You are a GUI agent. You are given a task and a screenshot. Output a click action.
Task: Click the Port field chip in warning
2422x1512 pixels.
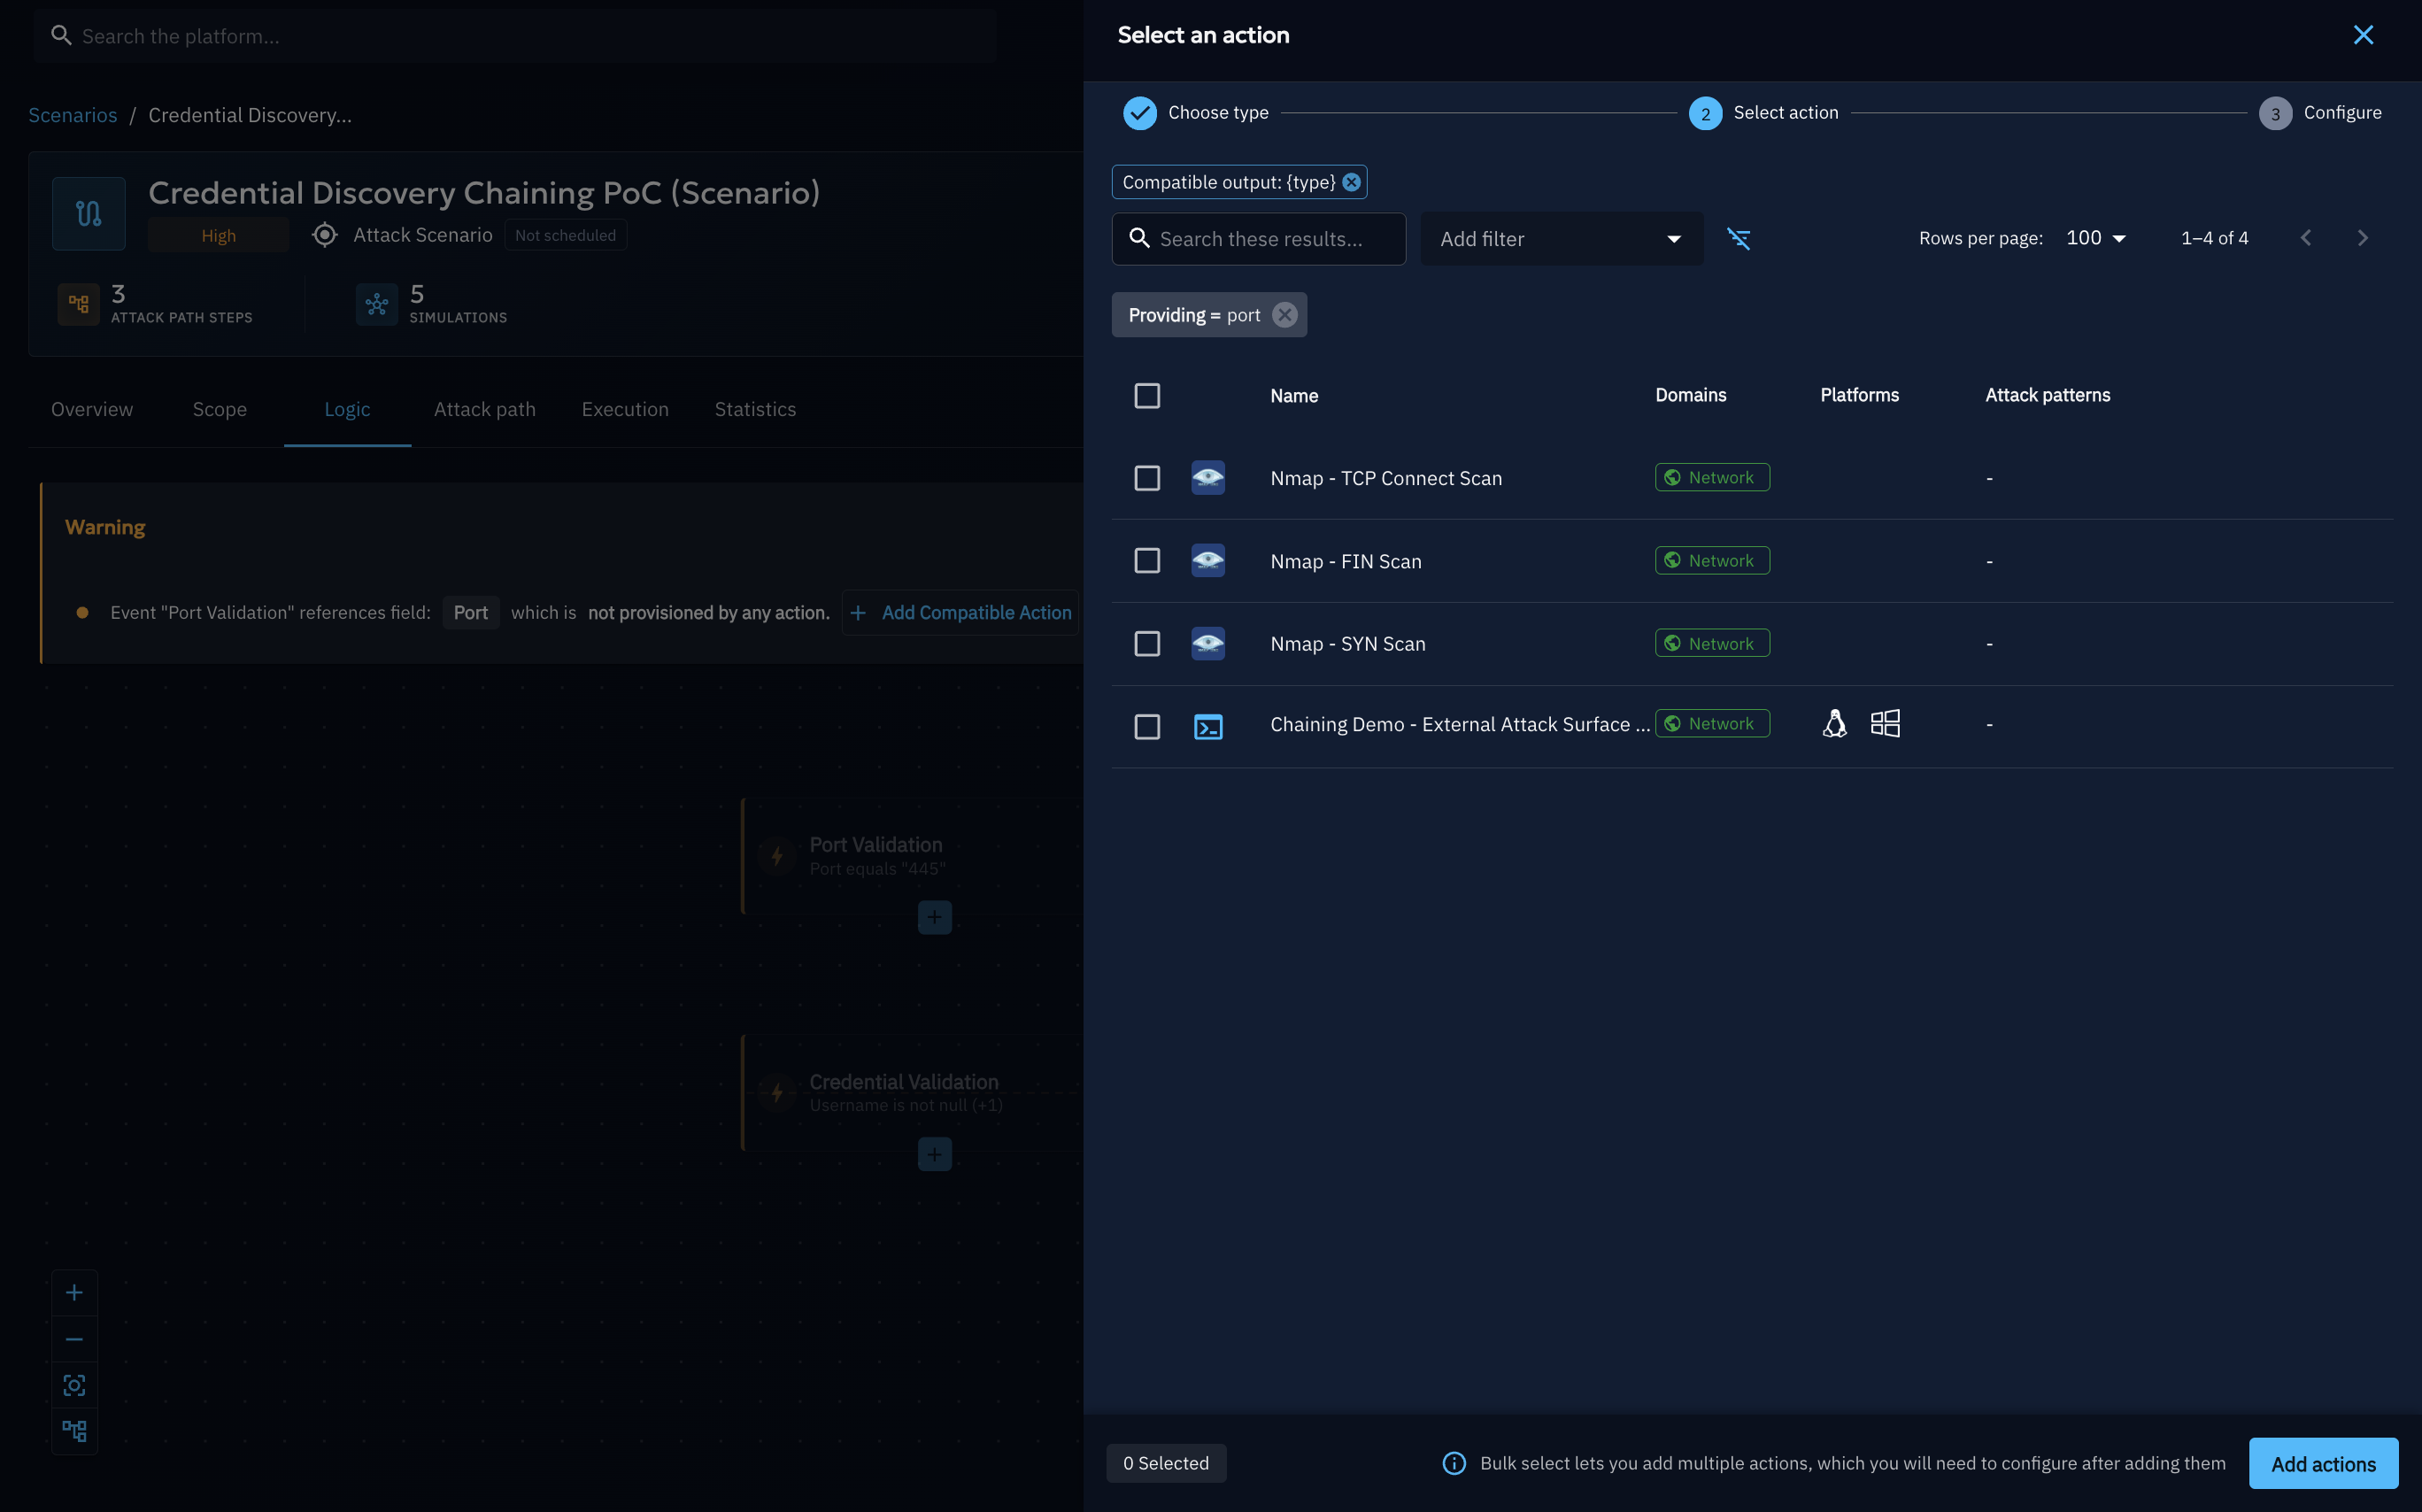(x=471, y=613)
